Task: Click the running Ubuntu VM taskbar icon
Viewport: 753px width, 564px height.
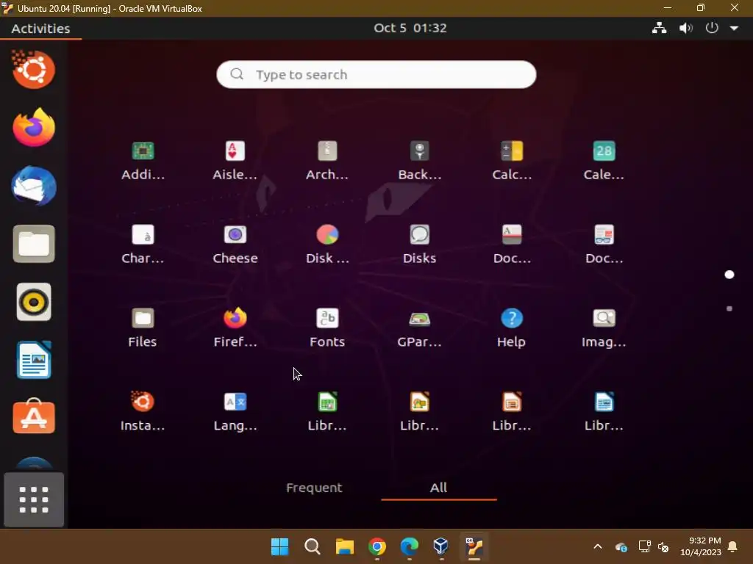Action: [x=474, y=546]
